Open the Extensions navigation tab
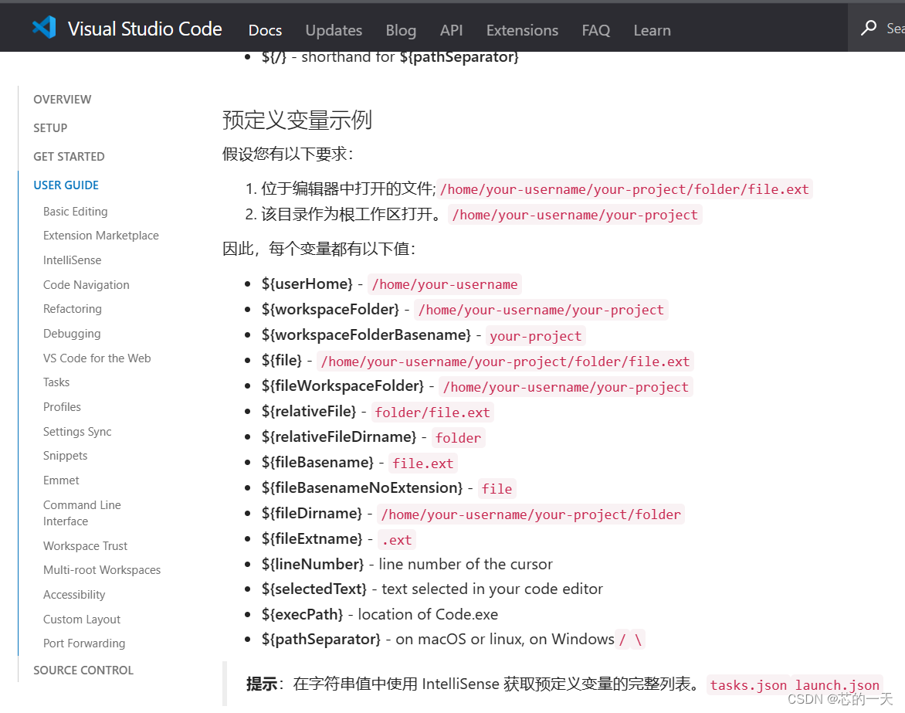905x713 pixels. coord(522,30)
